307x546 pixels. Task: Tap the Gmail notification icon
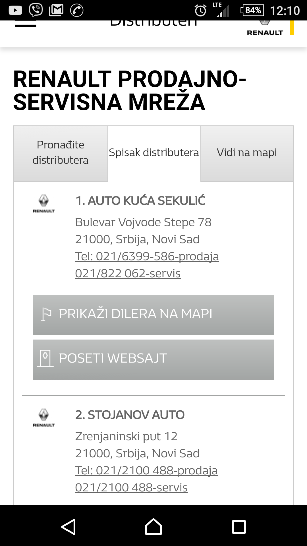click(x=56, y=11)
